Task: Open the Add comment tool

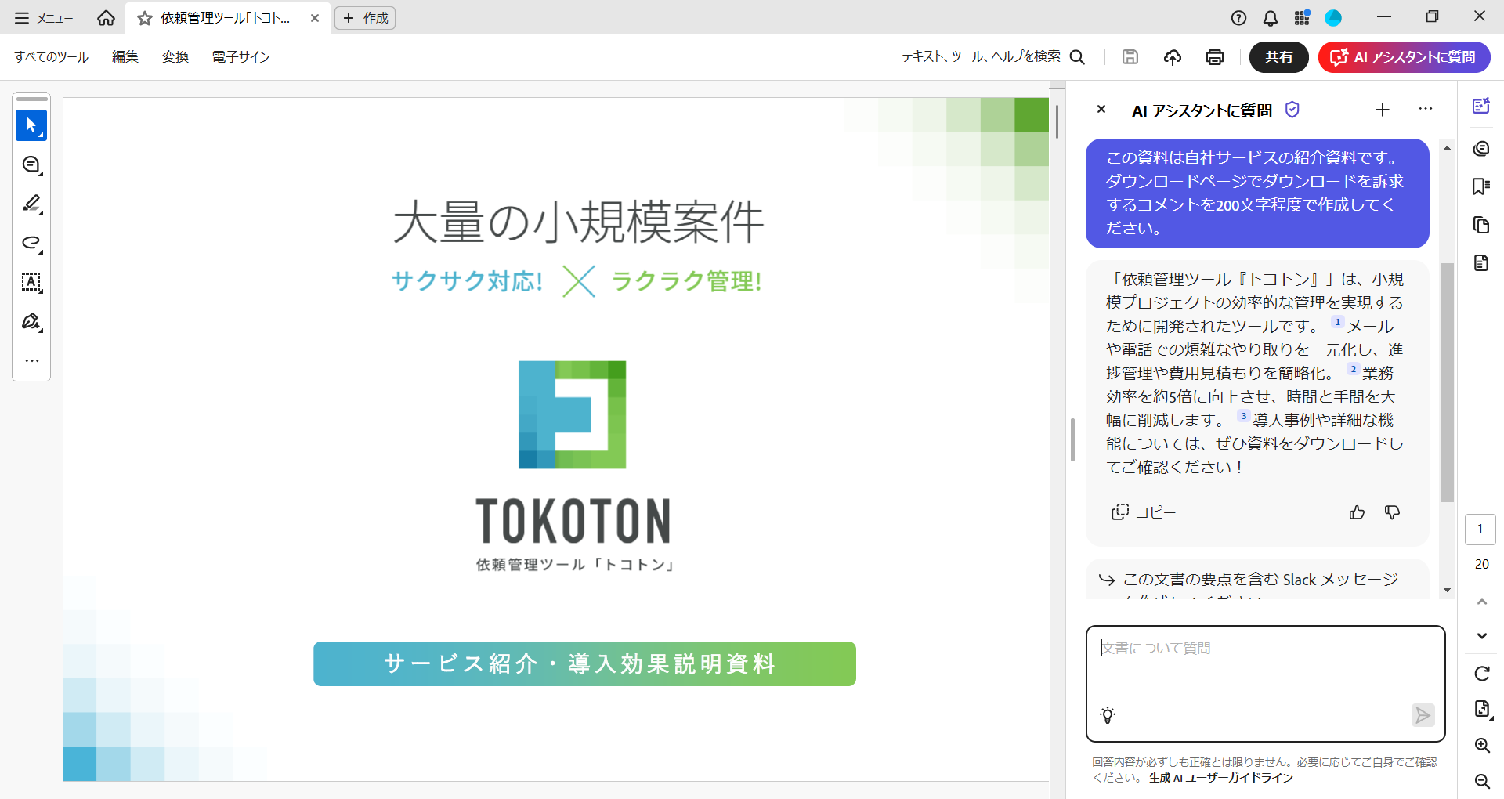Action: click(x=31, y=165)
